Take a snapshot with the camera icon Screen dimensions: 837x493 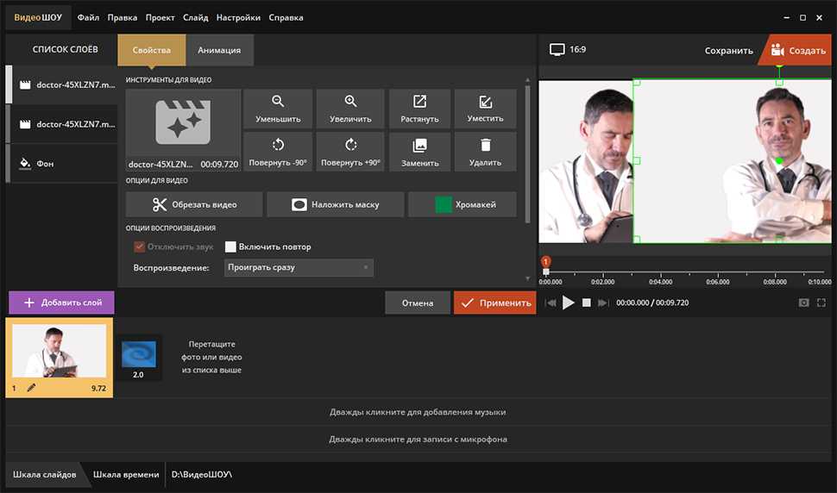[x=803, y=303]
